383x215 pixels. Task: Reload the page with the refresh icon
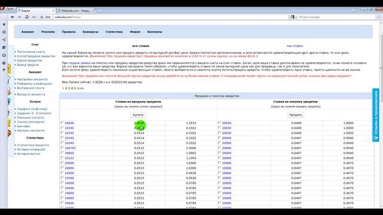click(x=27, y=17)
